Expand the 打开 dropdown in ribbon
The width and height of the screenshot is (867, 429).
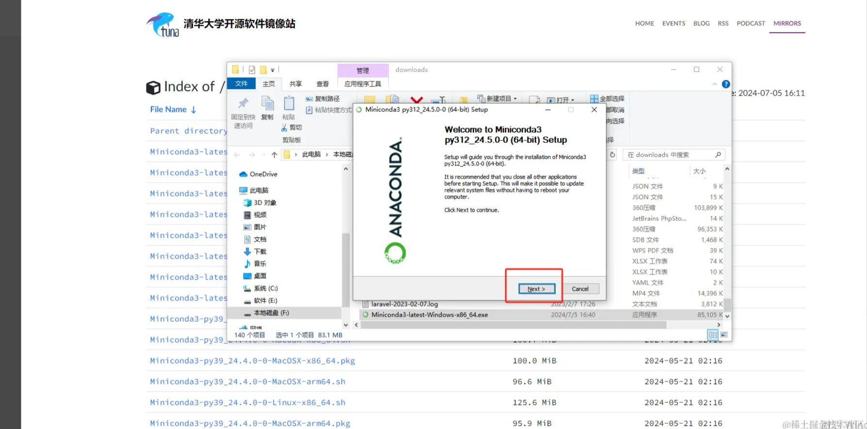tap(573, 100)
